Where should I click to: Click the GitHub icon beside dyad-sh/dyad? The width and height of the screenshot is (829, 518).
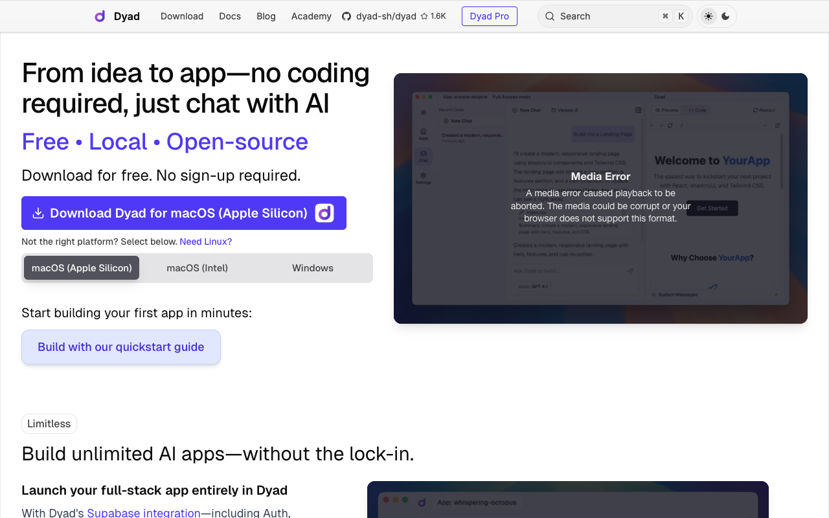coord(346,16)
